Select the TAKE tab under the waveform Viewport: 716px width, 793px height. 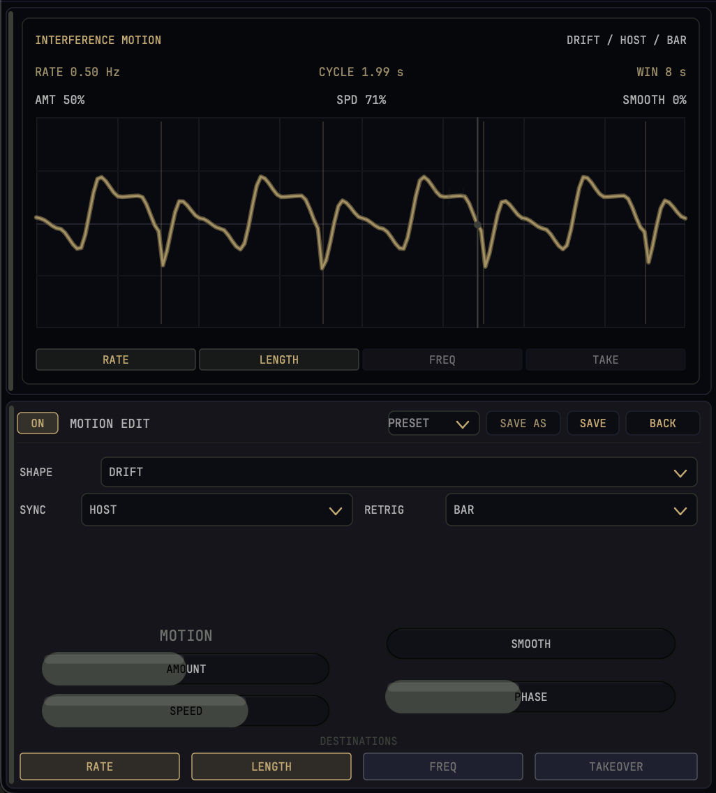[x=605, y=360]
